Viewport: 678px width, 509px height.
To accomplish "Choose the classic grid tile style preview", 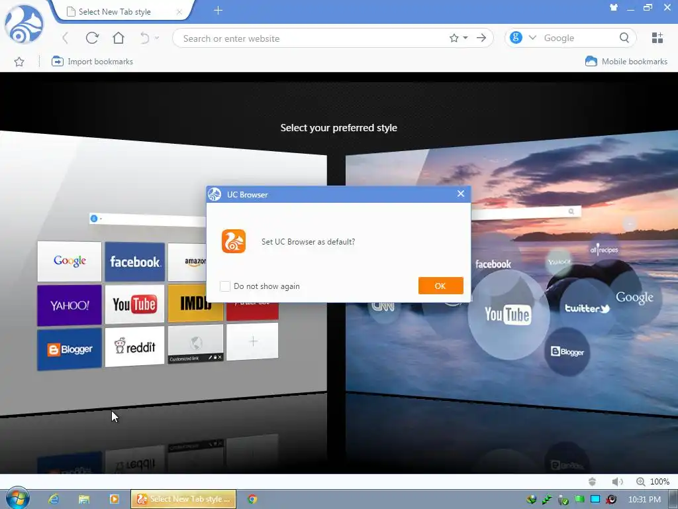I will 164,272.
